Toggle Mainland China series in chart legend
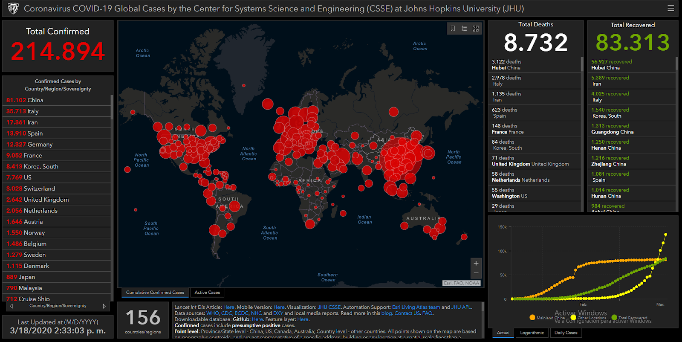 click(532, 317)
